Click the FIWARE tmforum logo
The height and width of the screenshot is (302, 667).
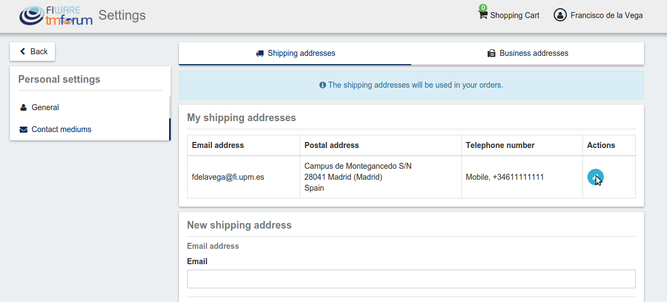point(55,16)
